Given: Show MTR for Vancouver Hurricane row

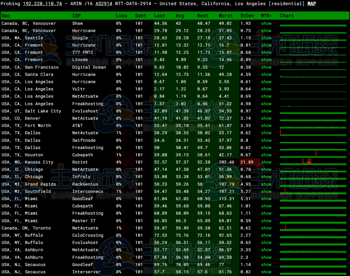Looking at the screenshot, I should pos(266,31).
